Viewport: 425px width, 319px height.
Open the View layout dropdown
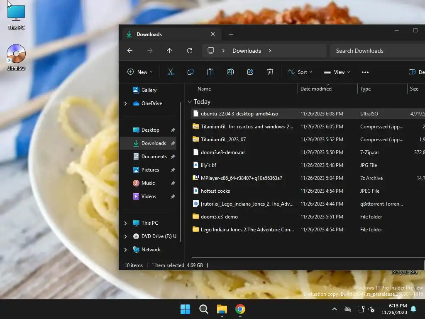pos(337,72)
